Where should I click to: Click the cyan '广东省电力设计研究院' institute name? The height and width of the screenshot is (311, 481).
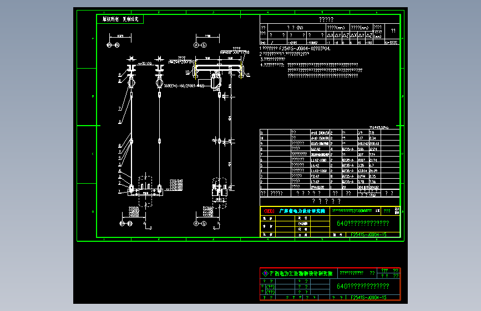(302, 211)
